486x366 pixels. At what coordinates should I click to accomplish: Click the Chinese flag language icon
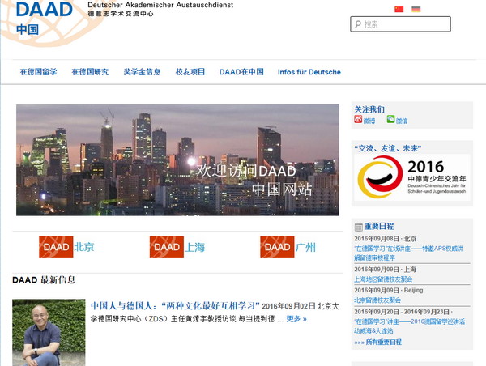(399, 9)
